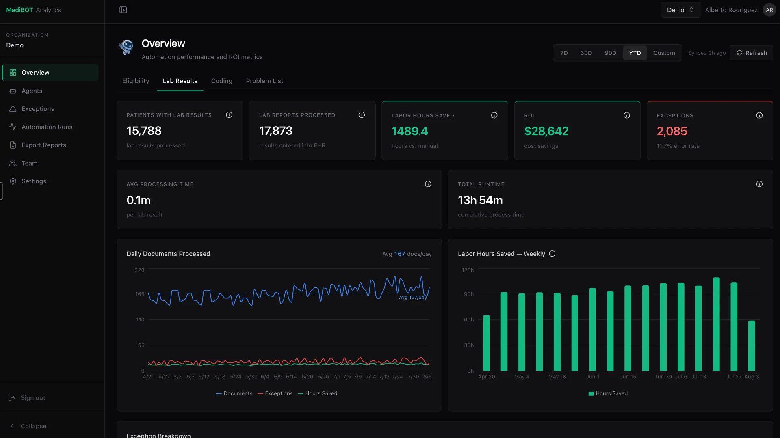Toggle Hours Saved line legend in daily chart

point(318,393)
